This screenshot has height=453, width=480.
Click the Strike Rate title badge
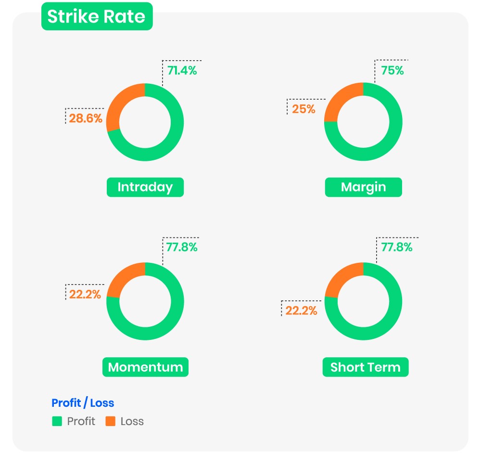[97, 17]
